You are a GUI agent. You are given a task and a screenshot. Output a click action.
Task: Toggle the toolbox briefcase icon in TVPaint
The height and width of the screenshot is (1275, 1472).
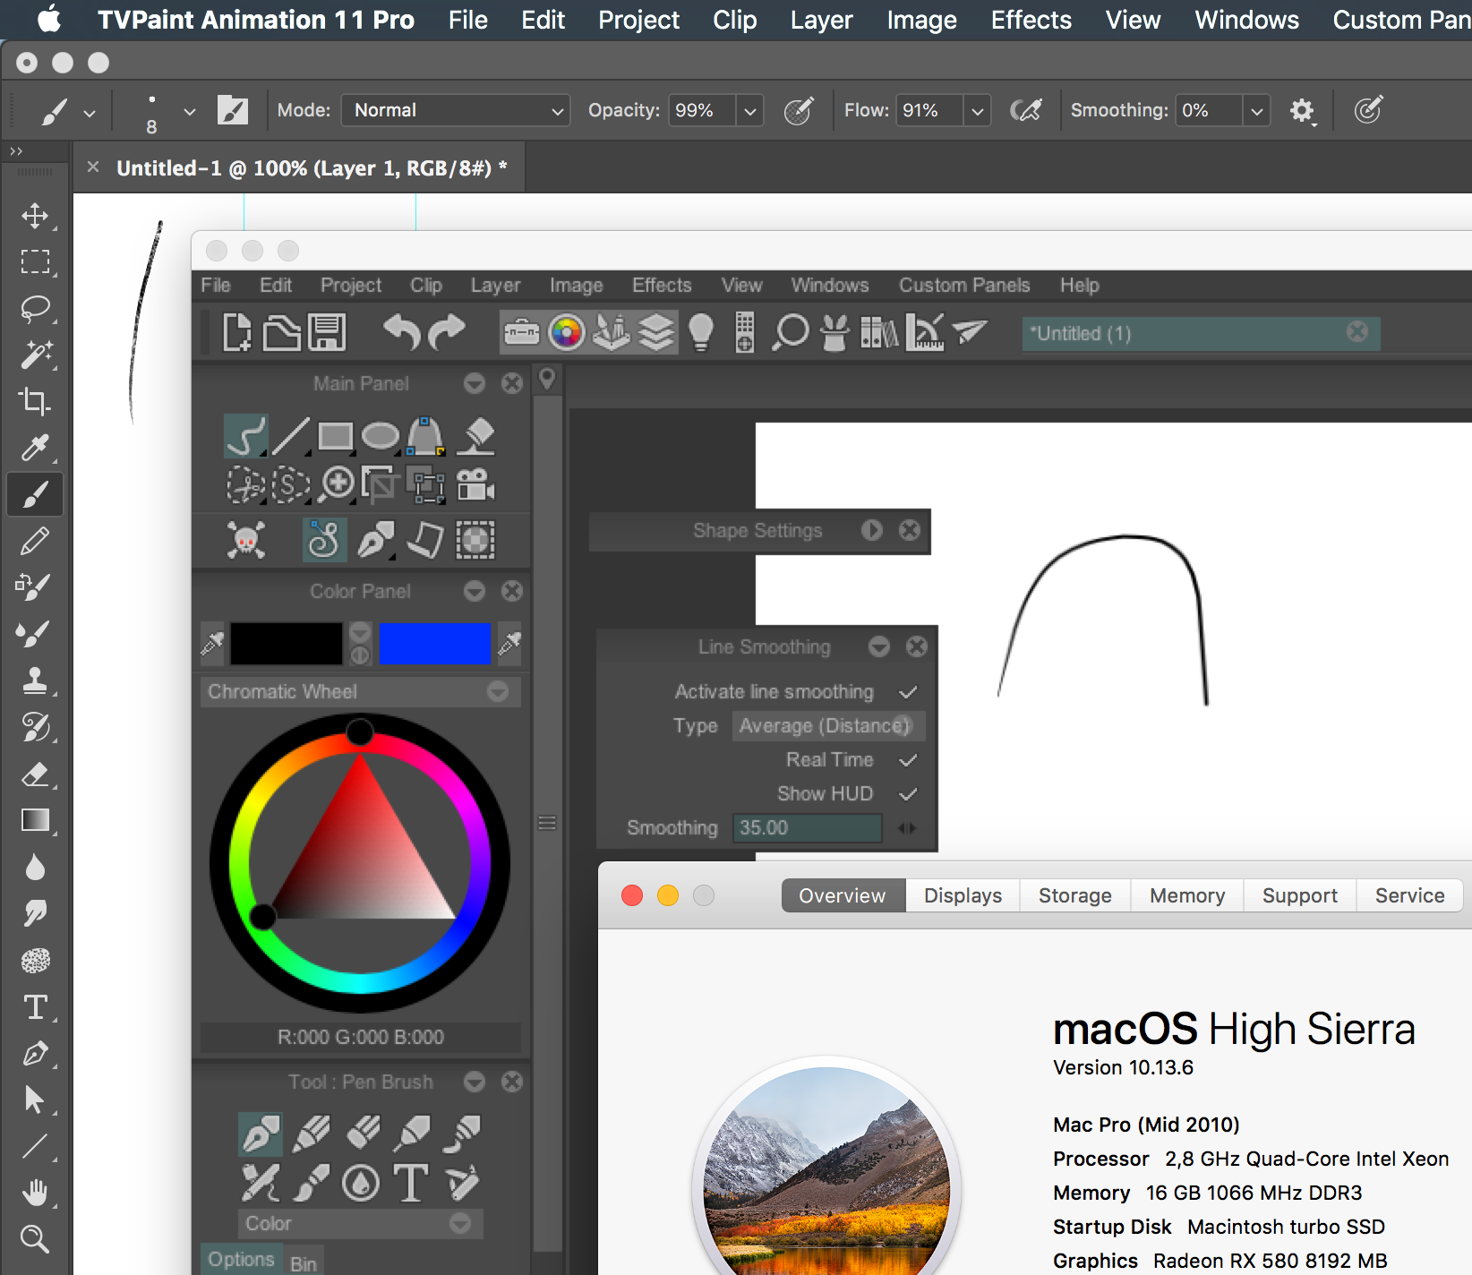(x=522, y=332)
